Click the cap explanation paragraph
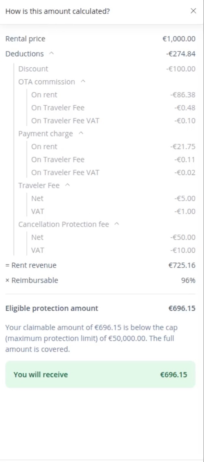The height and width of the screenshot is (462, 204). click(x=91, y=339)
